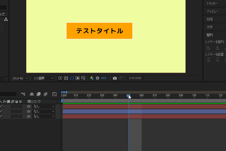Open the first layer's なし parent dropdown

(x=44, y=106)
